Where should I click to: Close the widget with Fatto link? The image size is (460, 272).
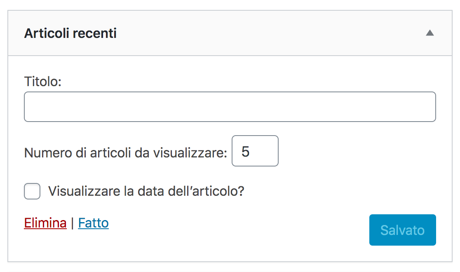click(93, 223)
